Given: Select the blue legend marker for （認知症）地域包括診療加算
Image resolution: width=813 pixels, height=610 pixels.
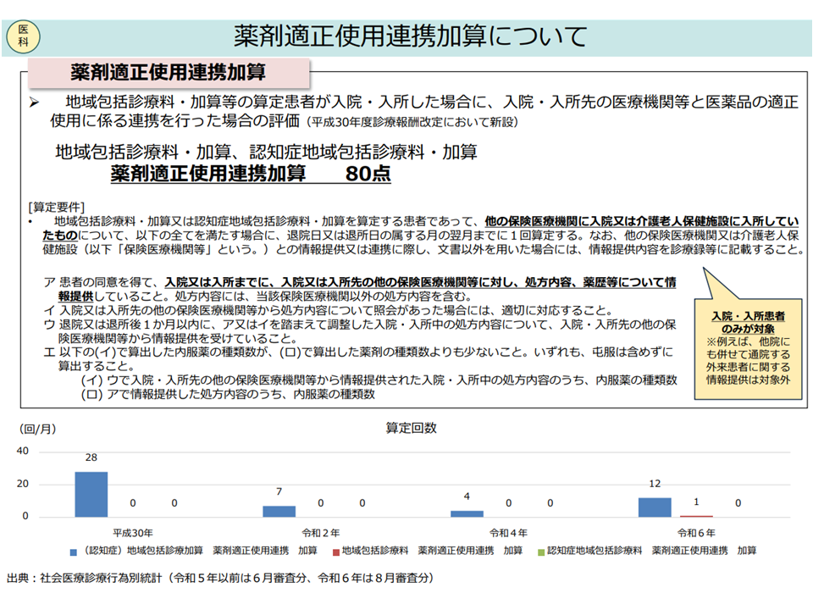Looking at the screenshot, I should click(x=74, y=551).
